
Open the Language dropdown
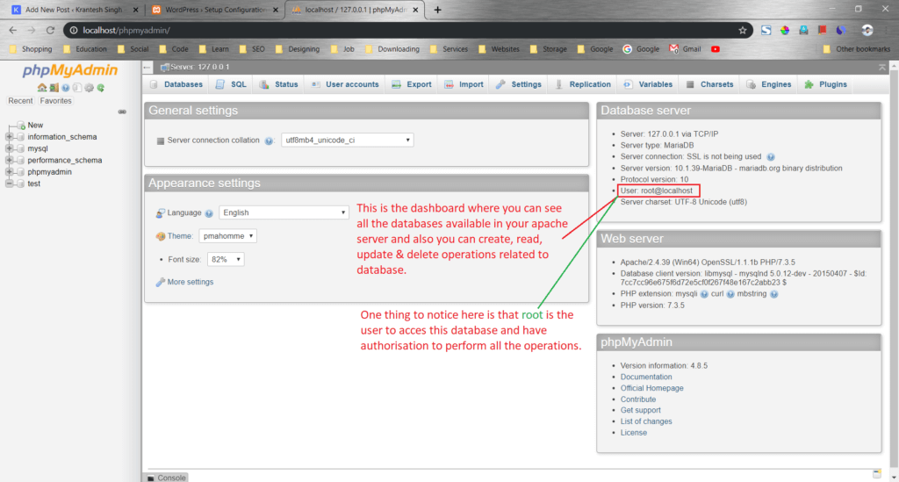point(284,212)
